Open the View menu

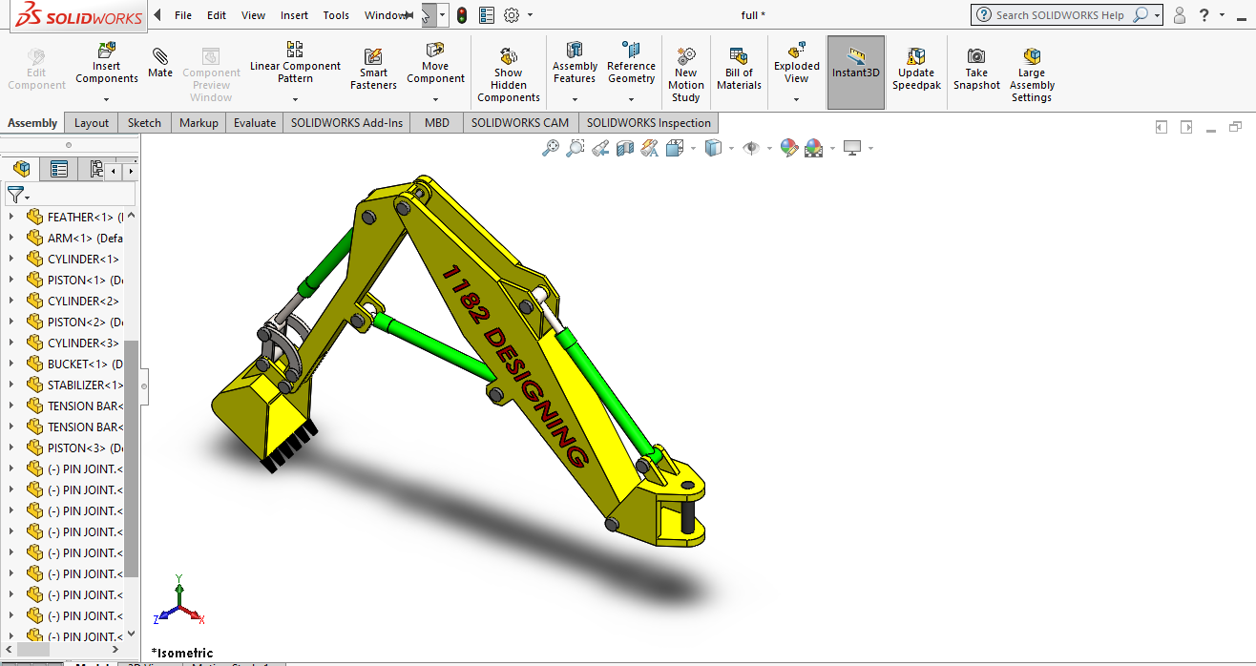point(254,15)
